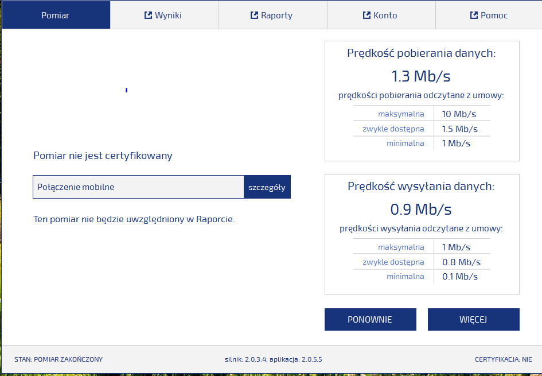This screenshot has height=376, width=542.
Task: Click the external-link icon on Wyniki tab
Action: [x=148, y=15]
